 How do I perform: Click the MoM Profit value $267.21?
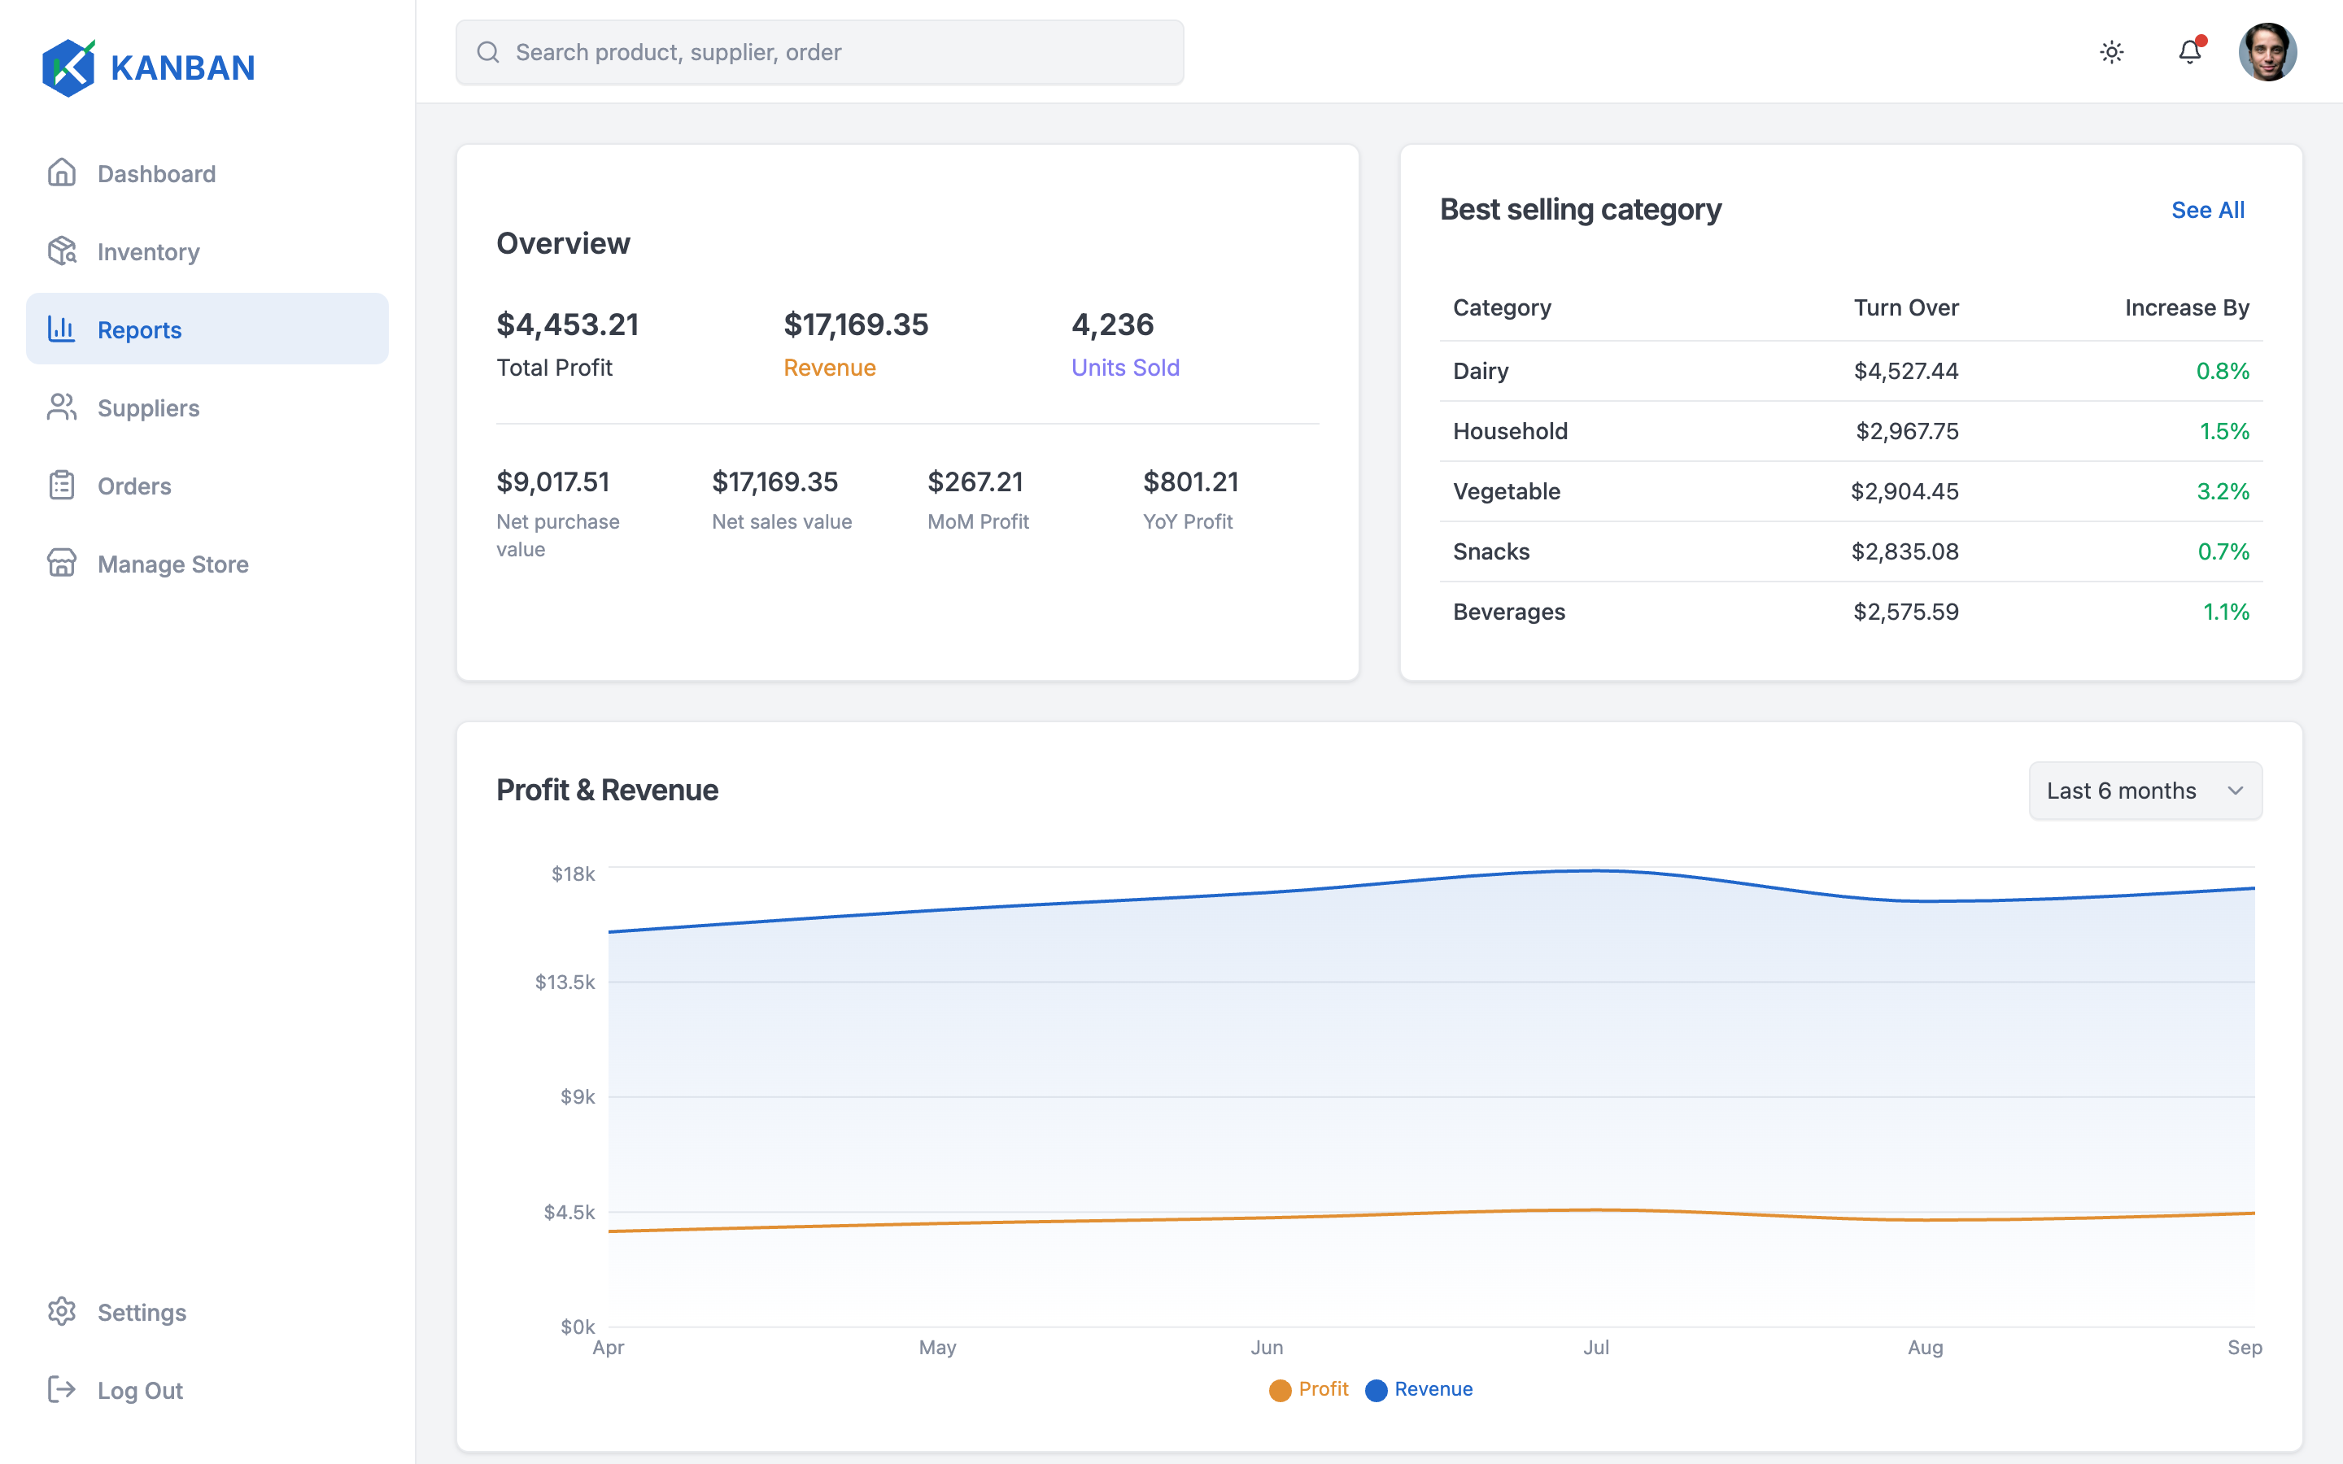(x=975, y=482)
